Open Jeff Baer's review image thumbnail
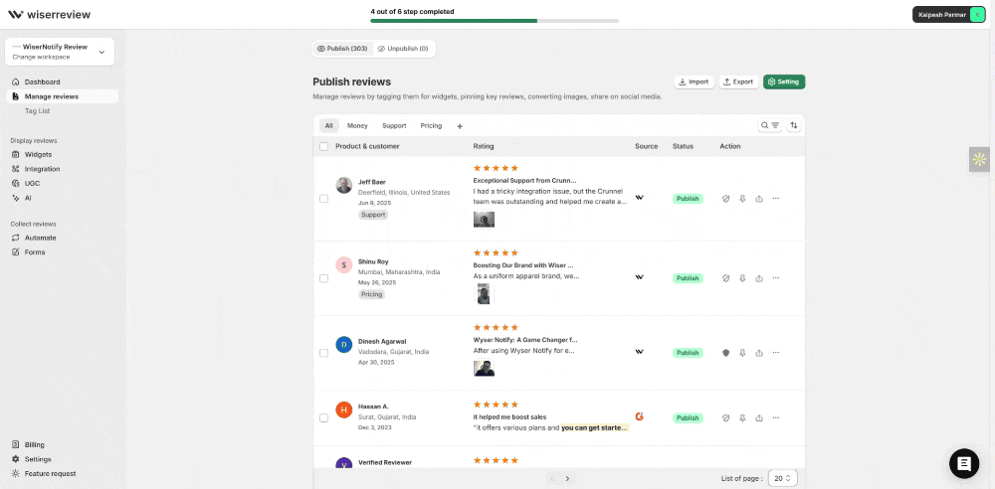The height and width of the screenshot is (489, 995). 484,219
